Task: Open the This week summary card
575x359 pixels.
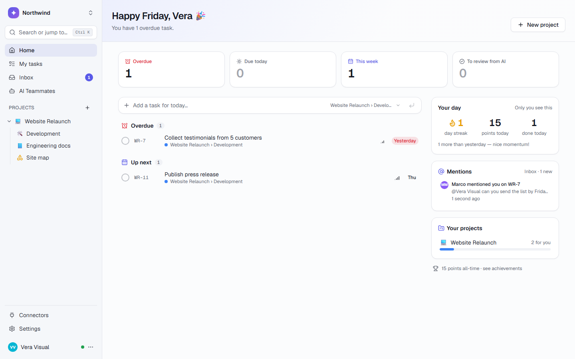Action: 394,69
